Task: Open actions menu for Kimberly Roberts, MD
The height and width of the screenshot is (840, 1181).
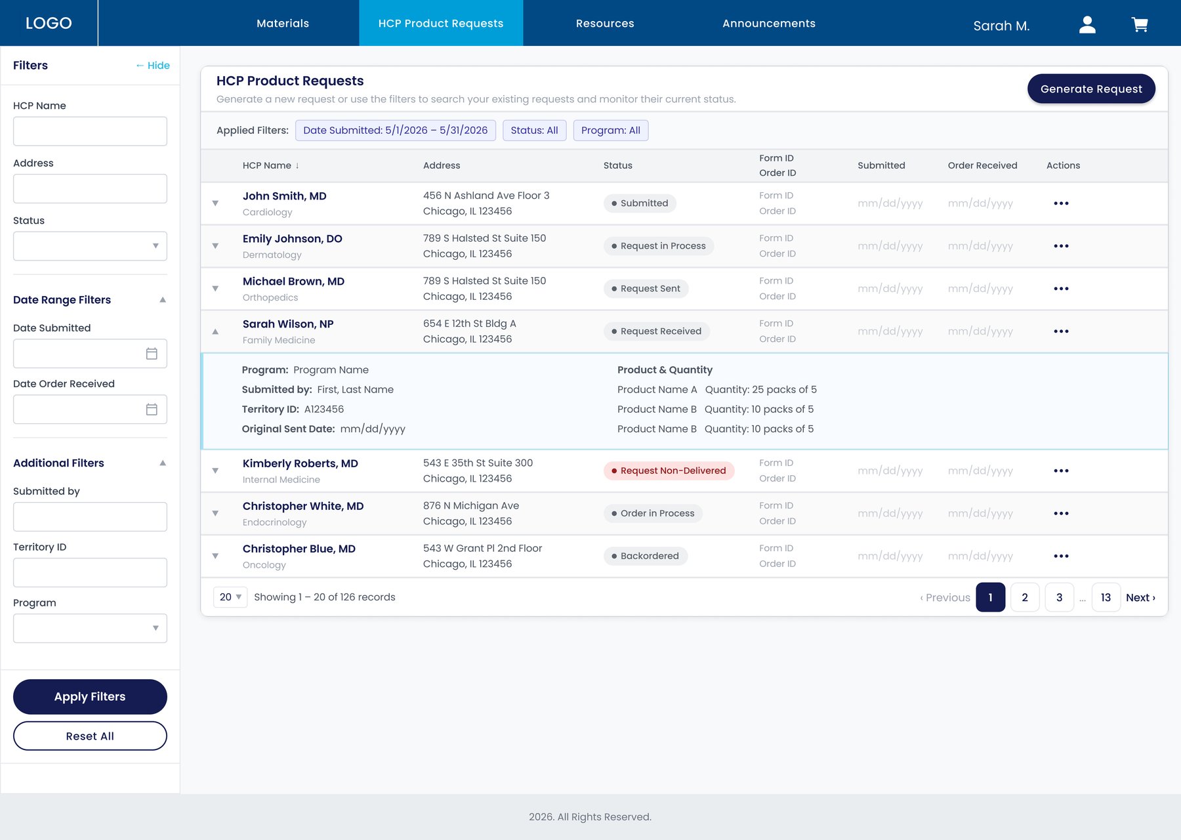Action: (x=1061, y=471)
